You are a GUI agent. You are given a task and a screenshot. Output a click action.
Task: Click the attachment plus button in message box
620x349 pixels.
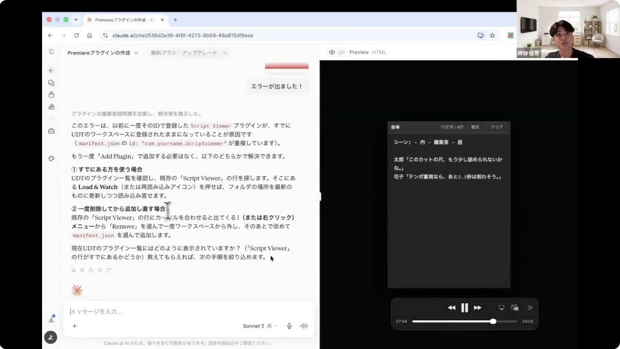click(75, 326)
